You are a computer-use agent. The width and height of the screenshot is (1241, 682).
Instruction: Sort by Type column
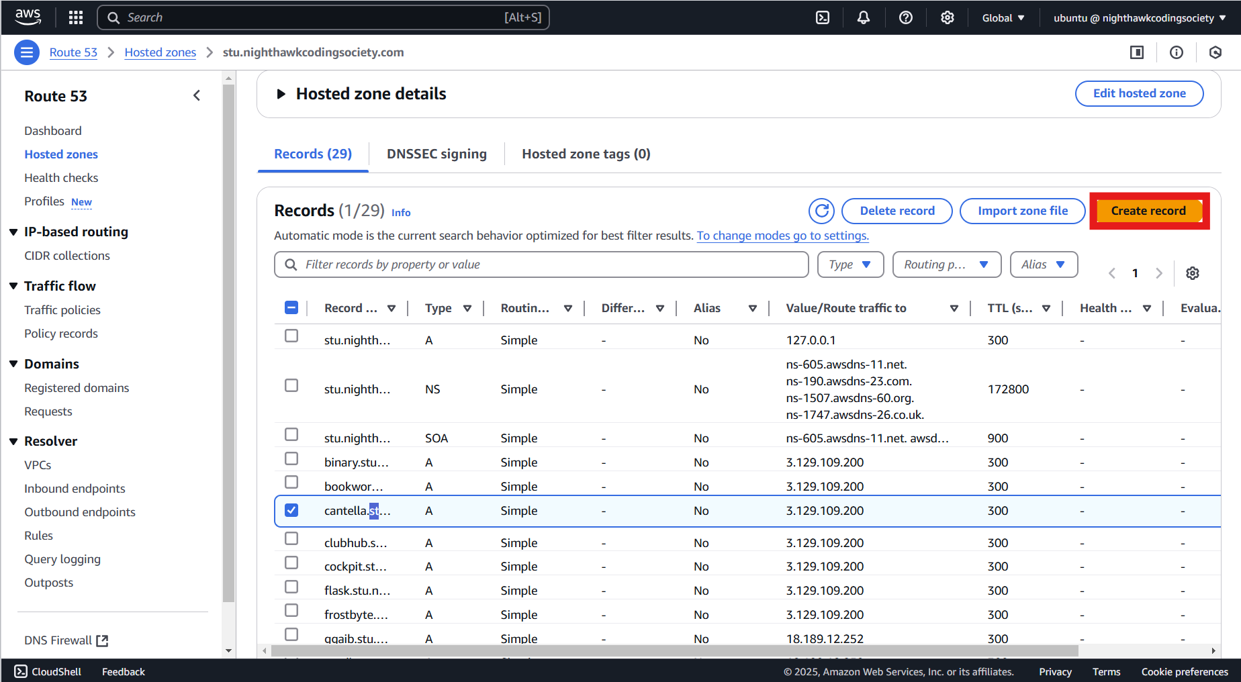467,308
